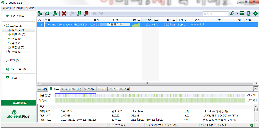
Task: Click the grayed Start torrent play icon
Action: pos(72,13)
